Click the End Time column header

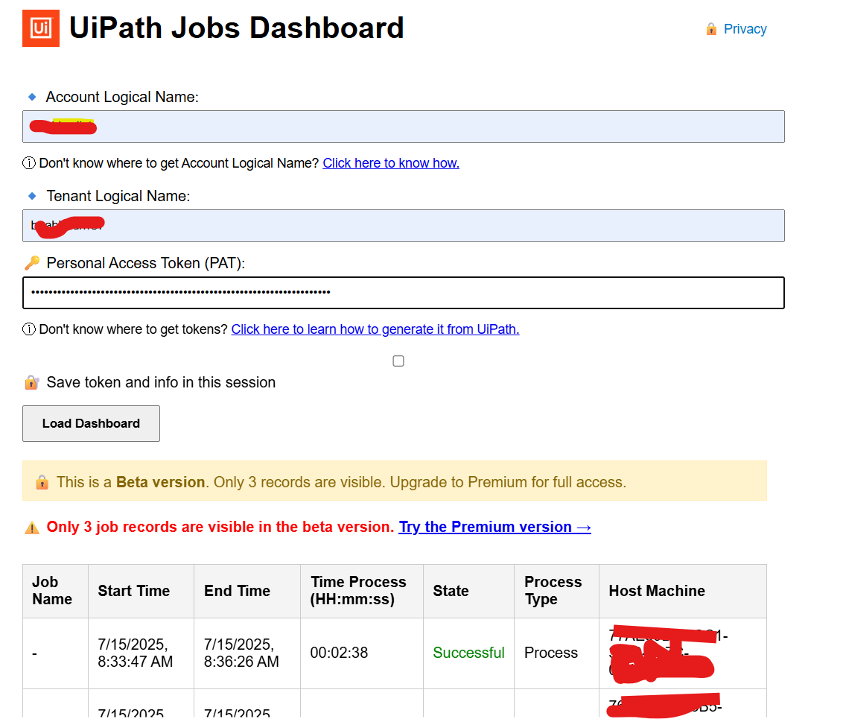click(x=247, y=591)
